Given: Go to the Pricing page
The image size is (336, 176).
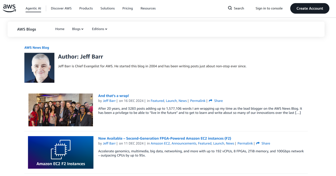Looking at the screenshot, I should click(x=127, y=8).
